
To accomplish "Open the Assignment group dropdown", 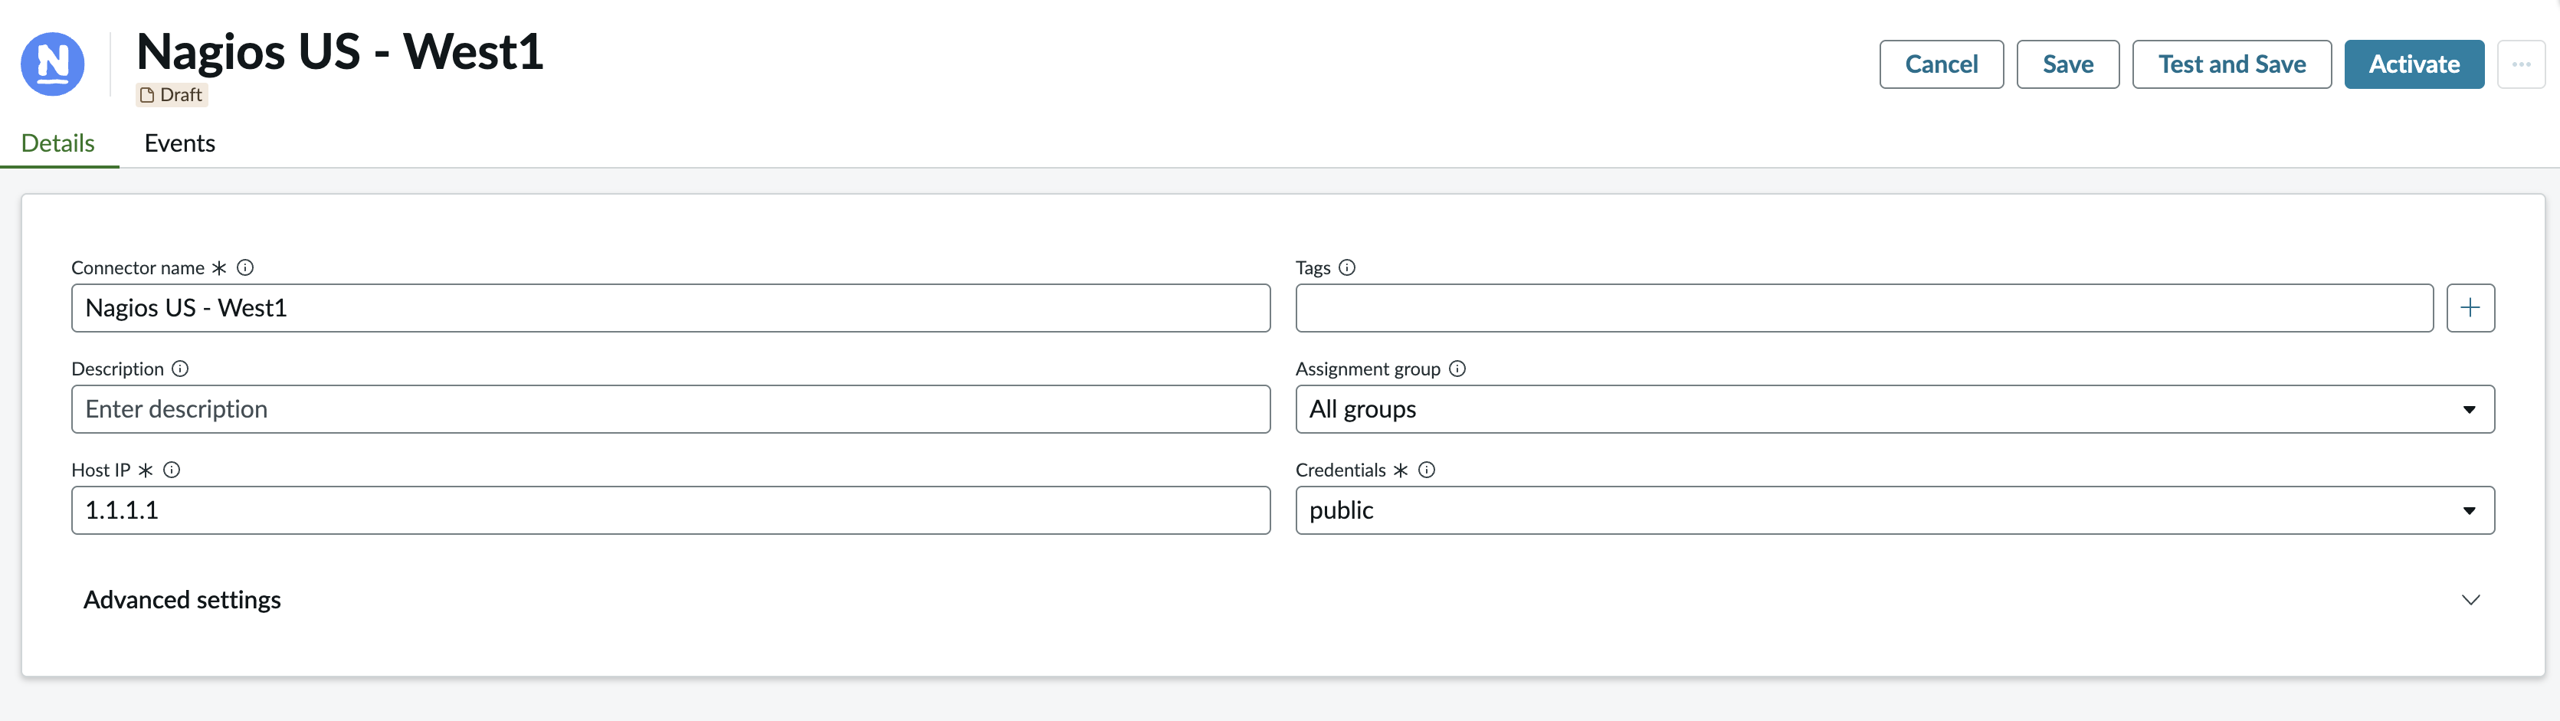I will 1894,409.
